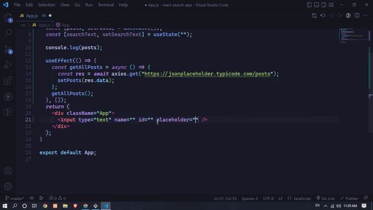Click the cloud sync icon in status bar
Screen dimensions: 373x210
point(31,198)
